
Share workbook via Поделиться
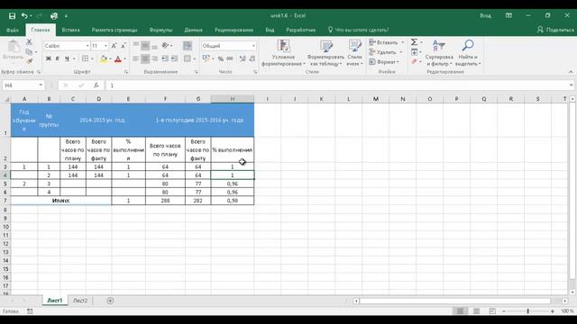[x=556, y=30]
